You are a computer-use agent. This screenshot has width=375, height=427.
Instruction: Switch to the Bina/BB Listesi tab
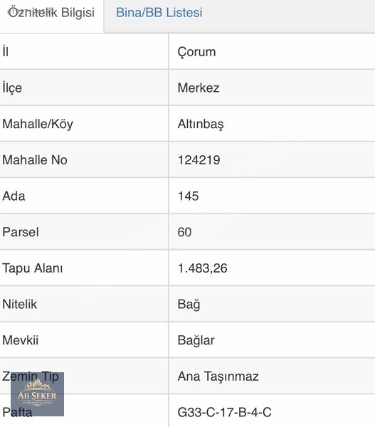159,13
